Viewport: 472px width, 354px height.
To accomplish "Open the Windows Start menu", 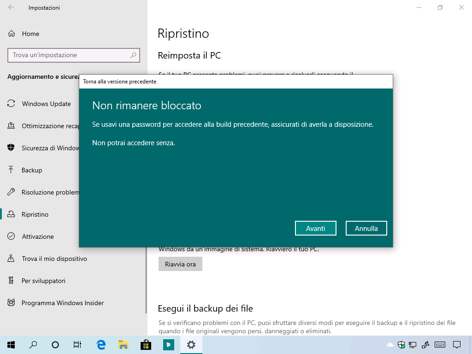I will click(x=11, y=345).
